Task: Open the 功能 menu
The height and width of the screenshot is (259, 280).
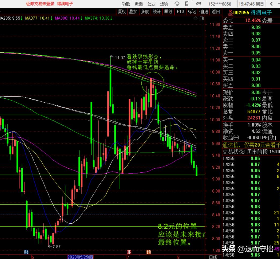Action: tap(126, 4)
